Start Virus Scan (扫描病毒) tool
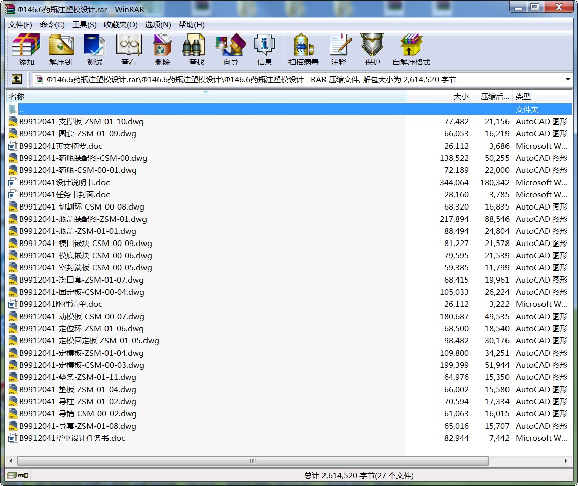Image resolution: width=578 pixels, height=486 pixels. (x=303, y=50)
